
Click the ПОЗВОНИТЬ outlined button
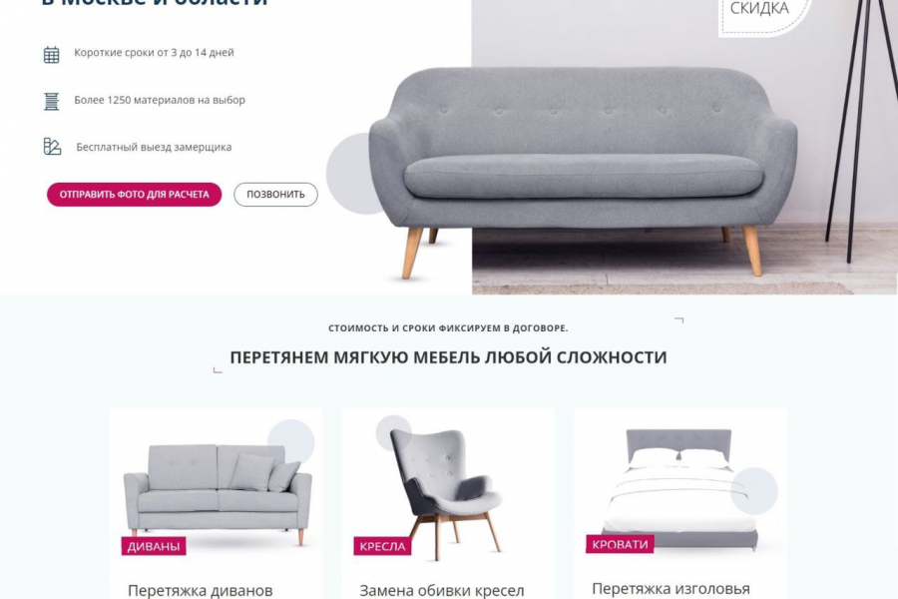(x=275, y=195)
